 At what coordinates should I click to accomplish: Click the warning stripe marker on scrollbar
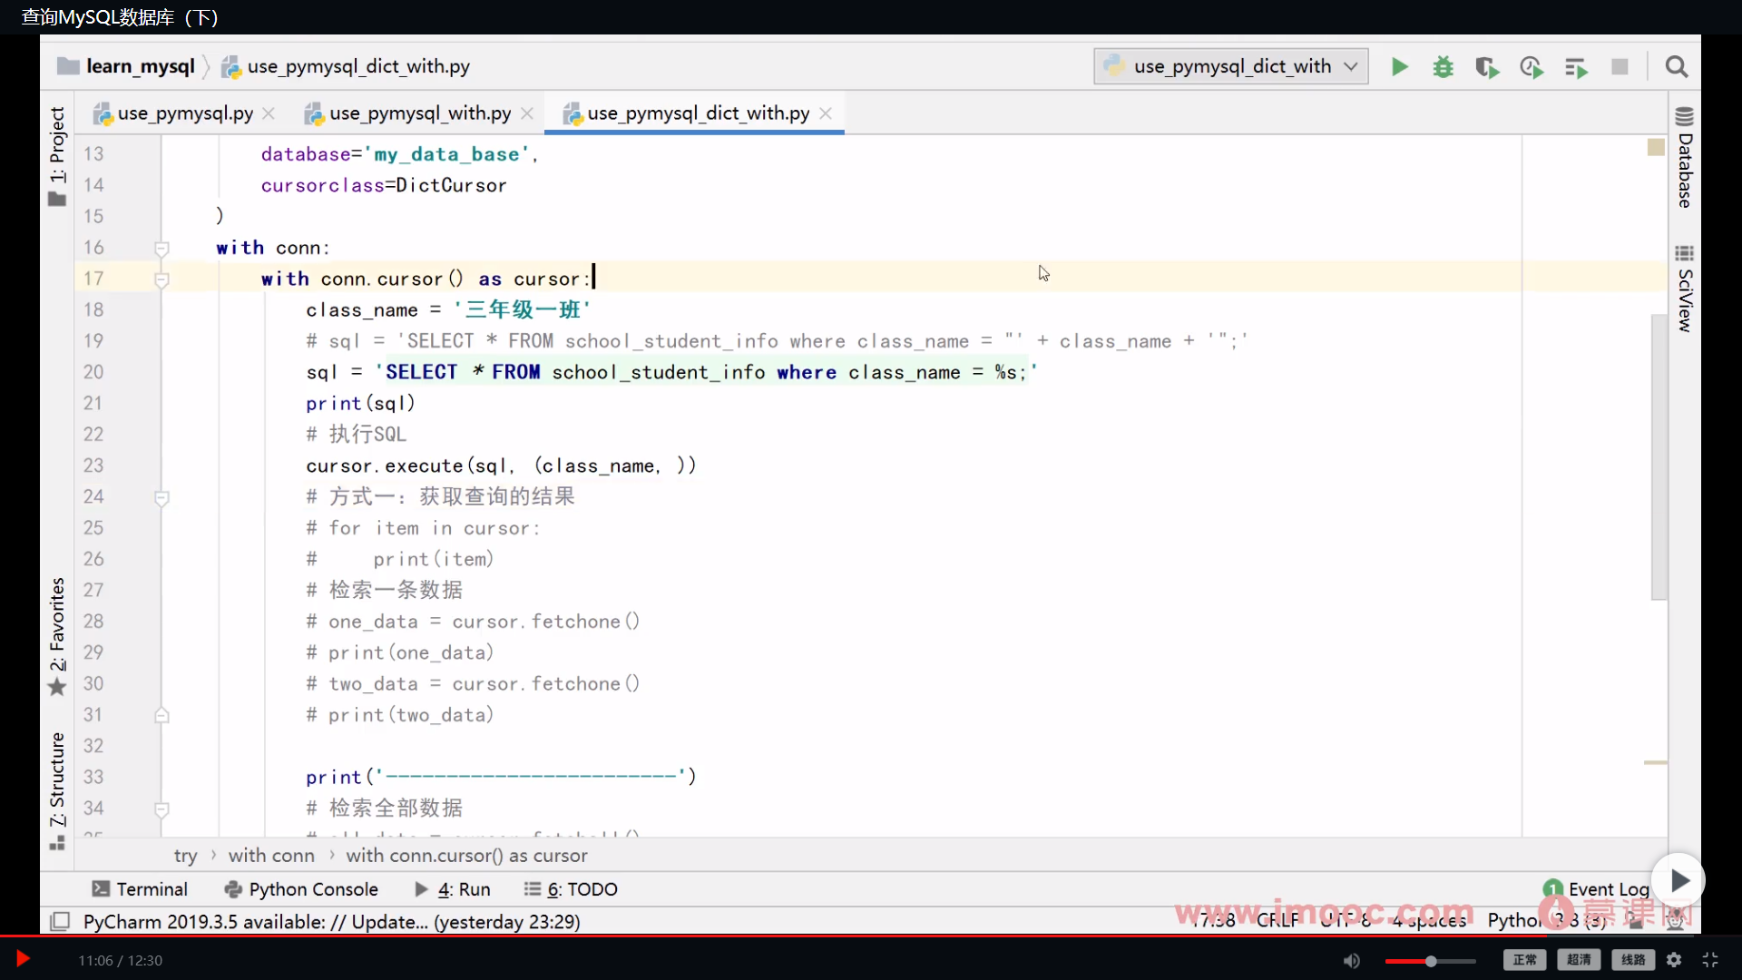(1656, 762)
